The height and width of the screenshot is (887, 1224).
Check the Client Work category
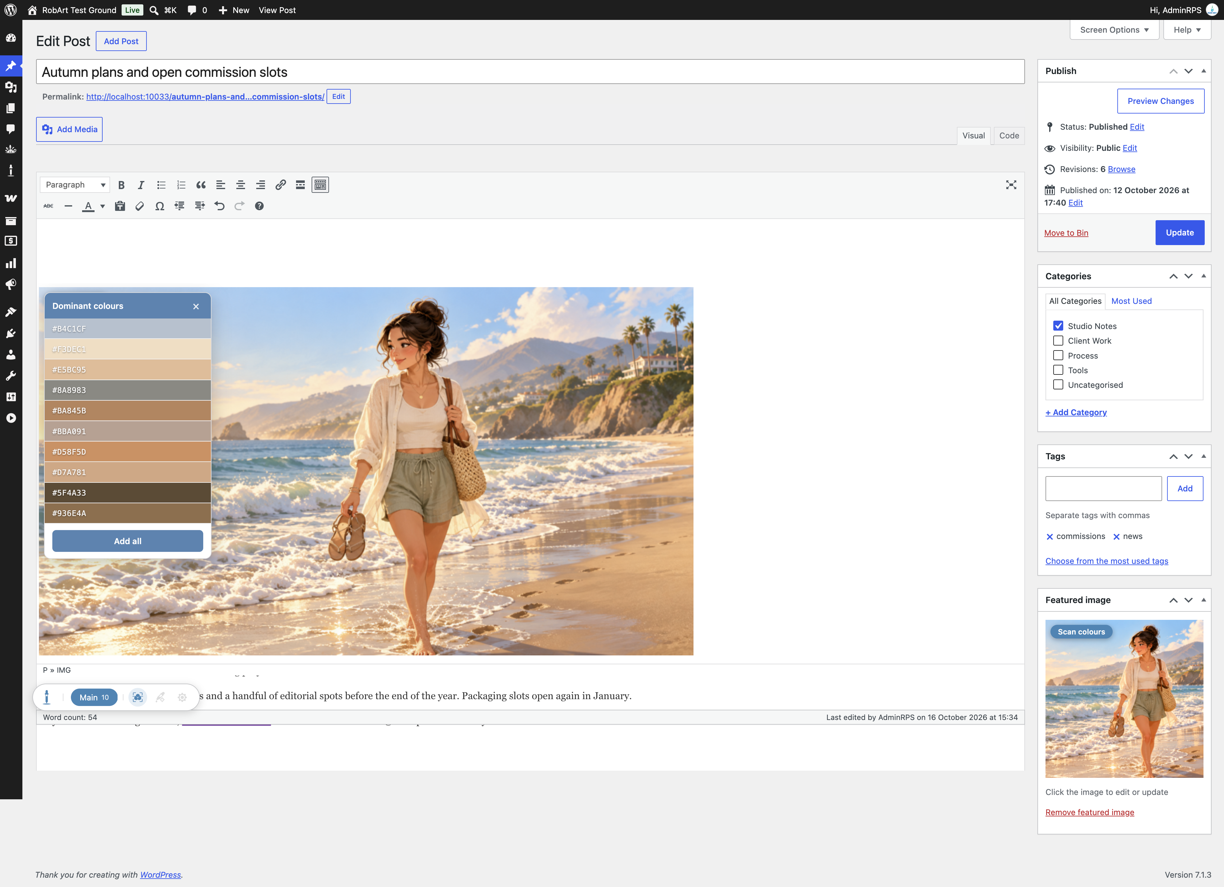(1058, 341)
